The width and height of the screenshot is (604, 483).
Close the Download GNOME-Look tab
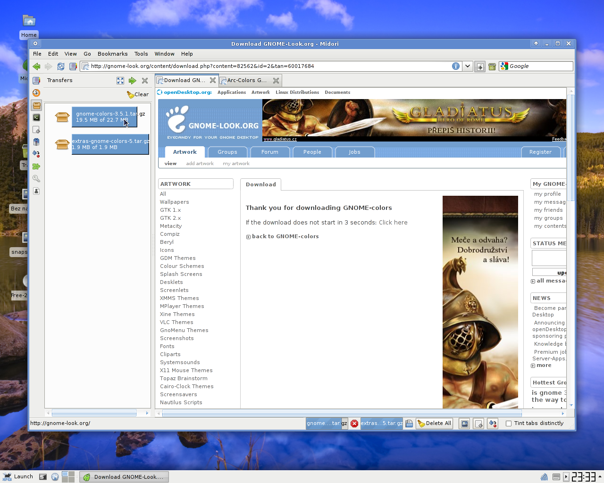click(x=213, y=80)
